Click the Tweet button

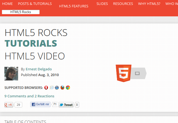point(66,105)
